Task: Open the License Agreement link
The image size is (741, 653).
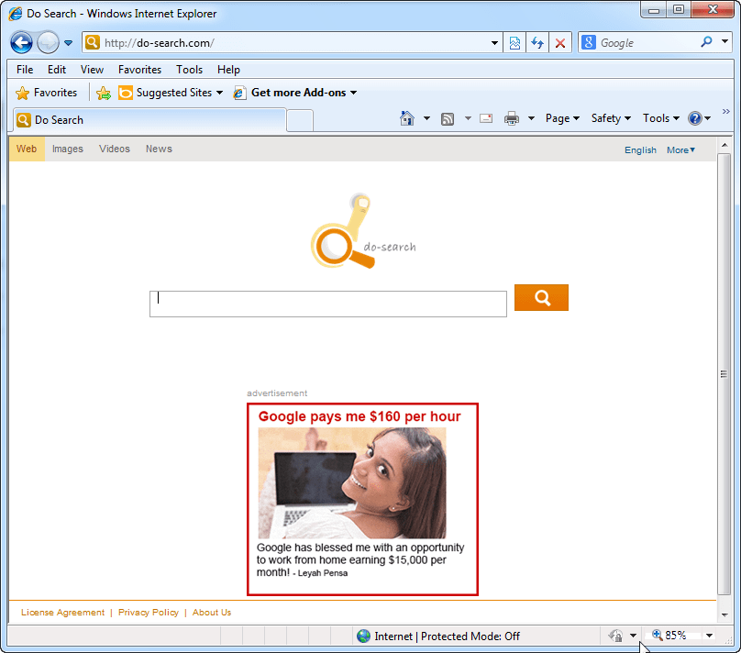Action: 63,613
